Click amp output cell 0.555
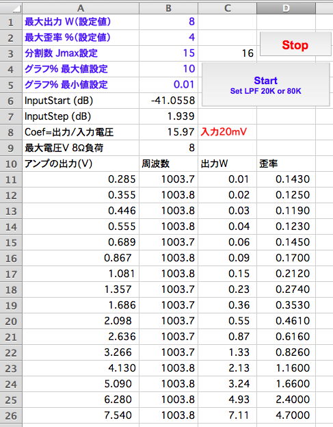The height and width of the screenshot is (427, 333). pos(81,227)
